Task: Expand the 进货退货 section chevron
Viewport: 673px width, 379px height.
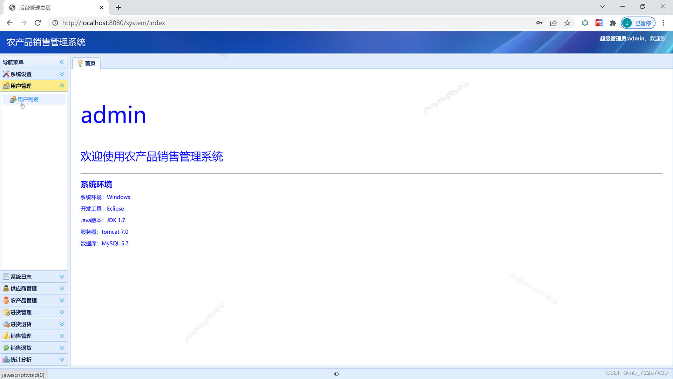Action: coord(62,324)
